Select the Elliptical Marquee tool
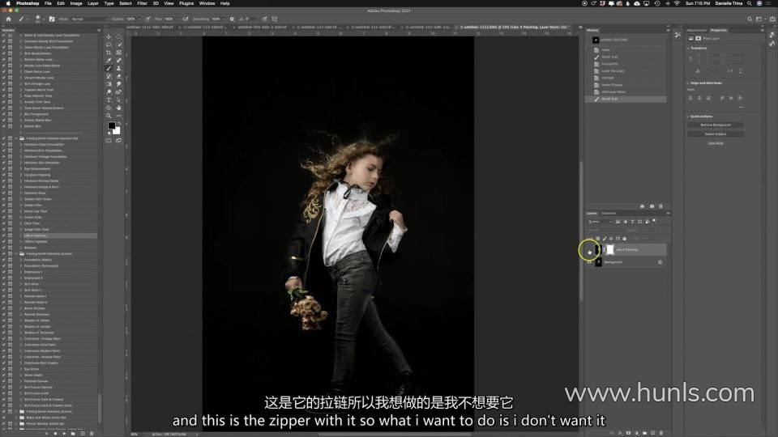This screenshot has height=437, width=778. tap(118, 36)
